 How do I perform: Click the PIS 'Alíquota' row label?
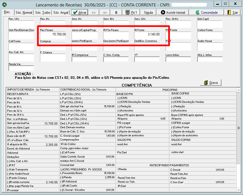coord(122,119)
